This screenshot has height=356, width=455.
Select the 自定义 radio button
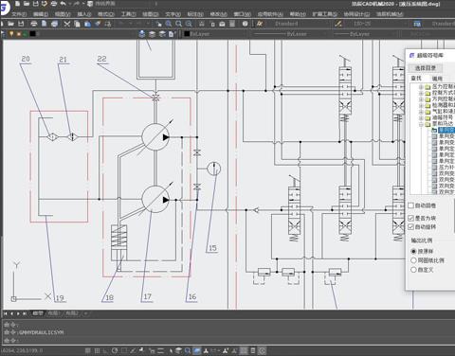tap(413, 270)
